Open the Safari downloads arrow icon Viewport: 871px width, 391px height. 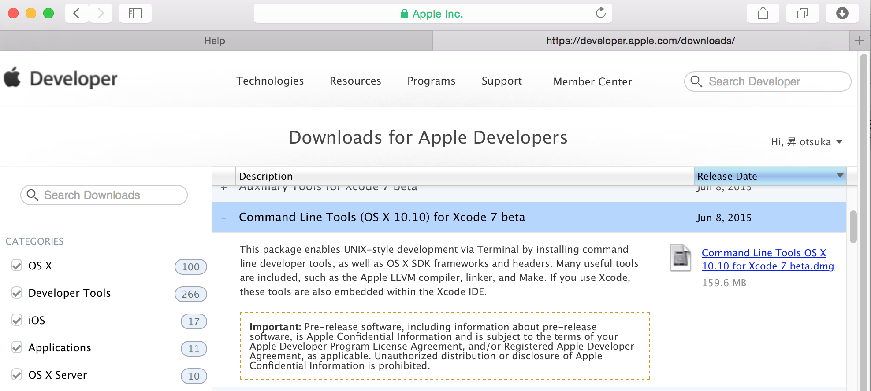(842, 13)
